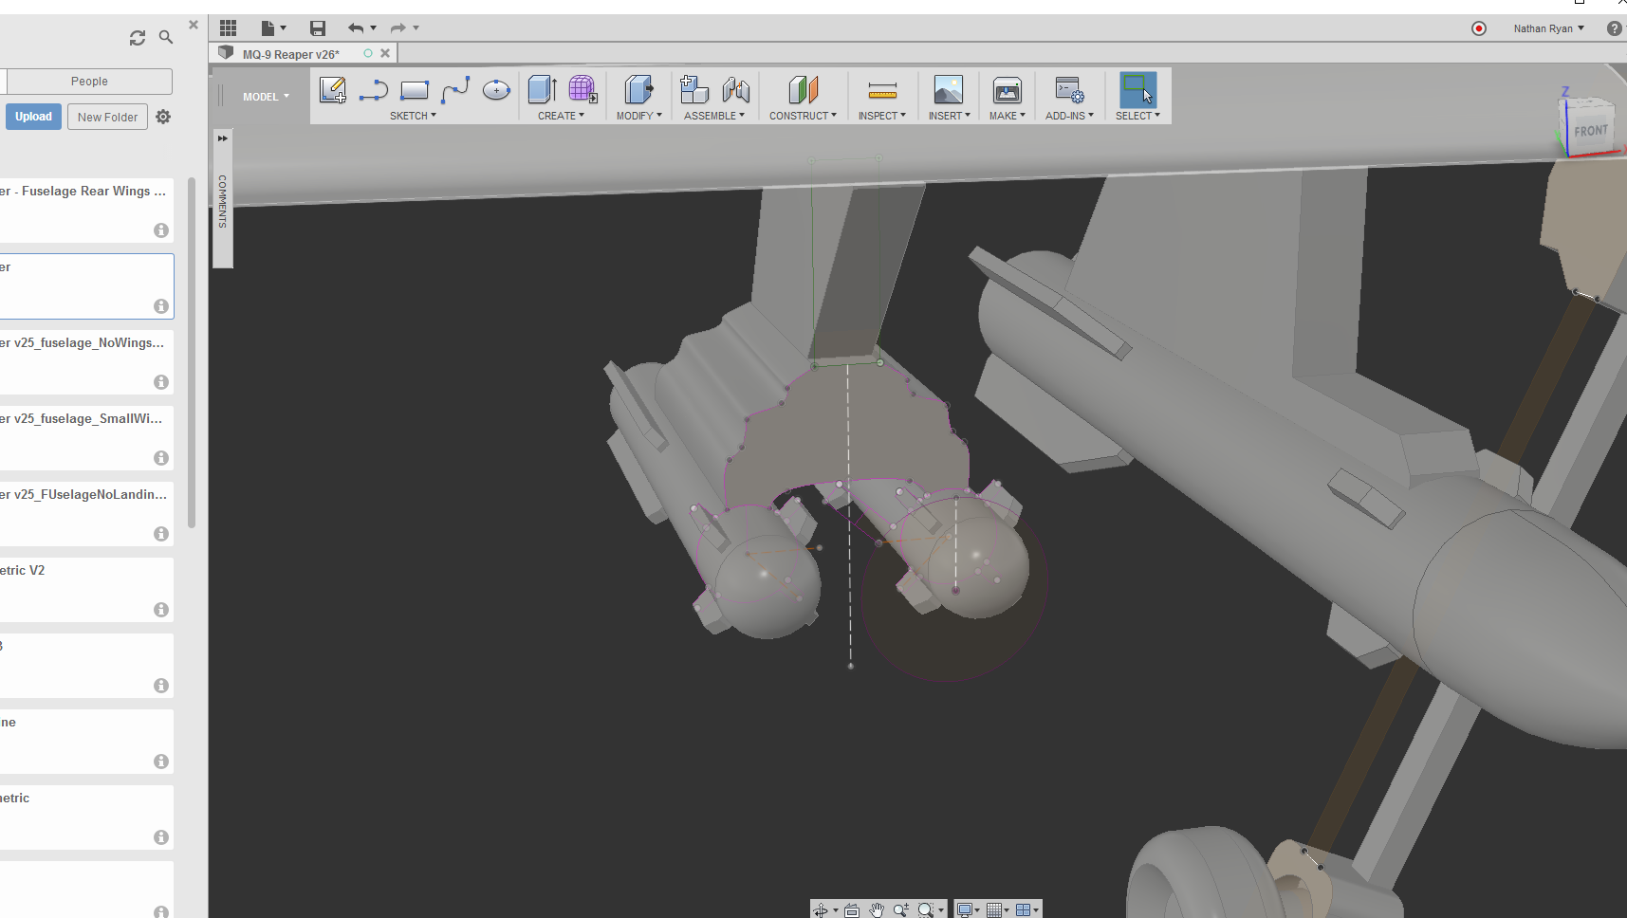Click the New Folder button
The image size is (1627, 918).
[107, 117]
